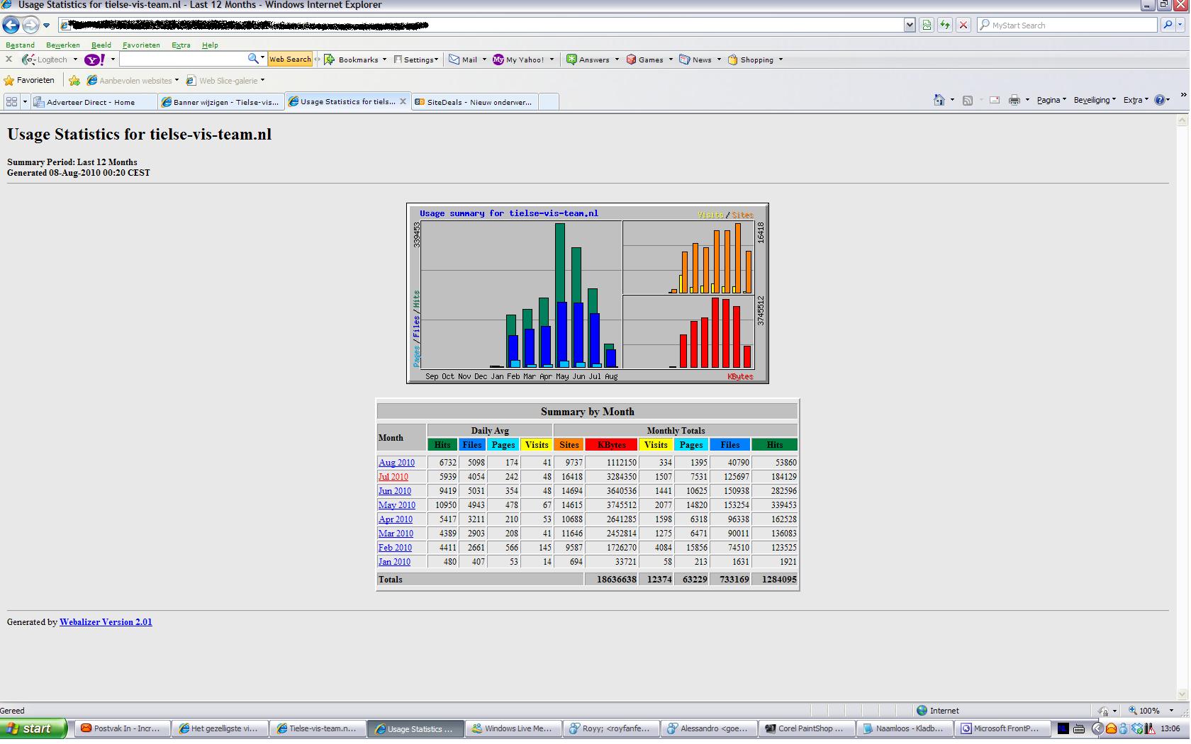1191x744 pixels.
Task: Open the address bar history dropdown
Action: [x=910, y=25]
